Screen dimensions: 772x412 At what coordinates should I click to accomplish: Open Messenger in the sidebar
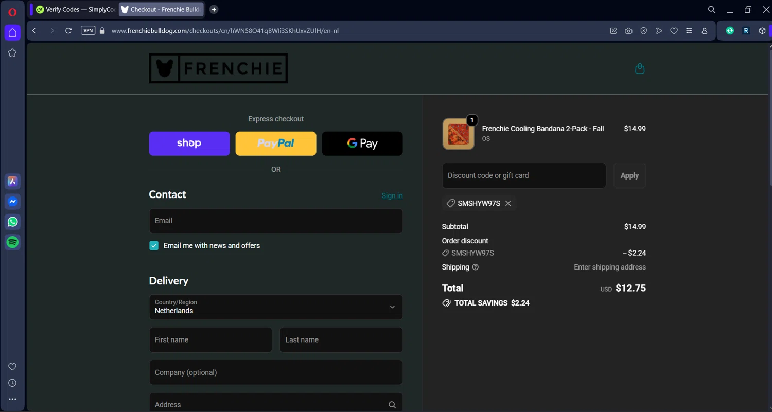[x=12, y=202]
